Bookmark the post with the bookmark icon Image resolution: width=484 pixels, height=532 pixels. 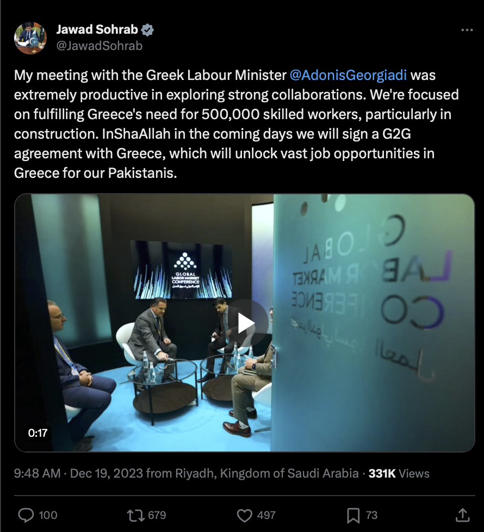pyautogui.click(x=353, y=515)
